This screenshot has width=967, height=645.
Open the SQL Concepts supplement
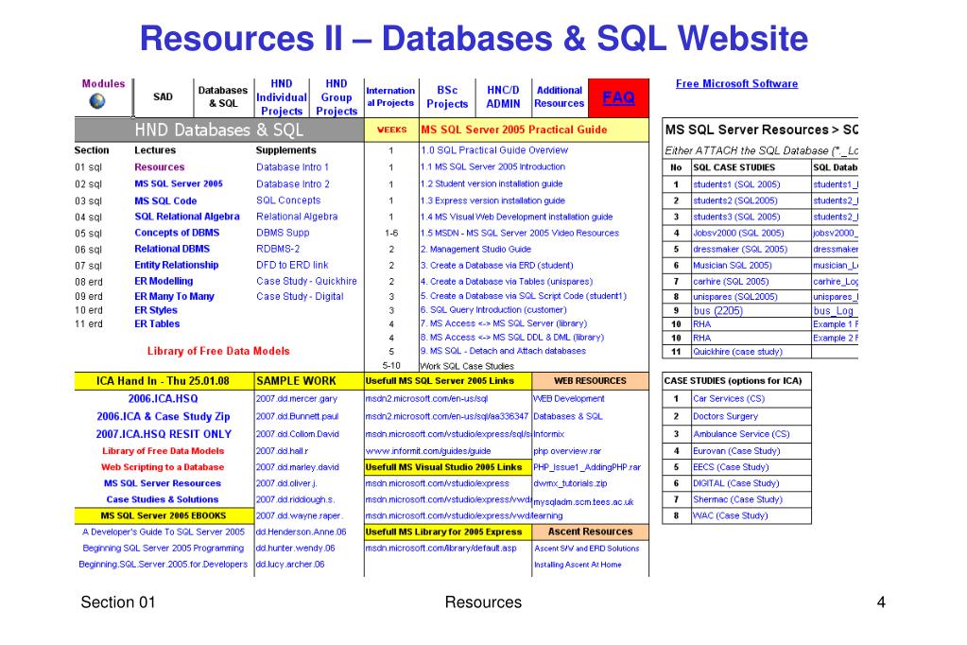pyautogui.click(x=288, y=200)
